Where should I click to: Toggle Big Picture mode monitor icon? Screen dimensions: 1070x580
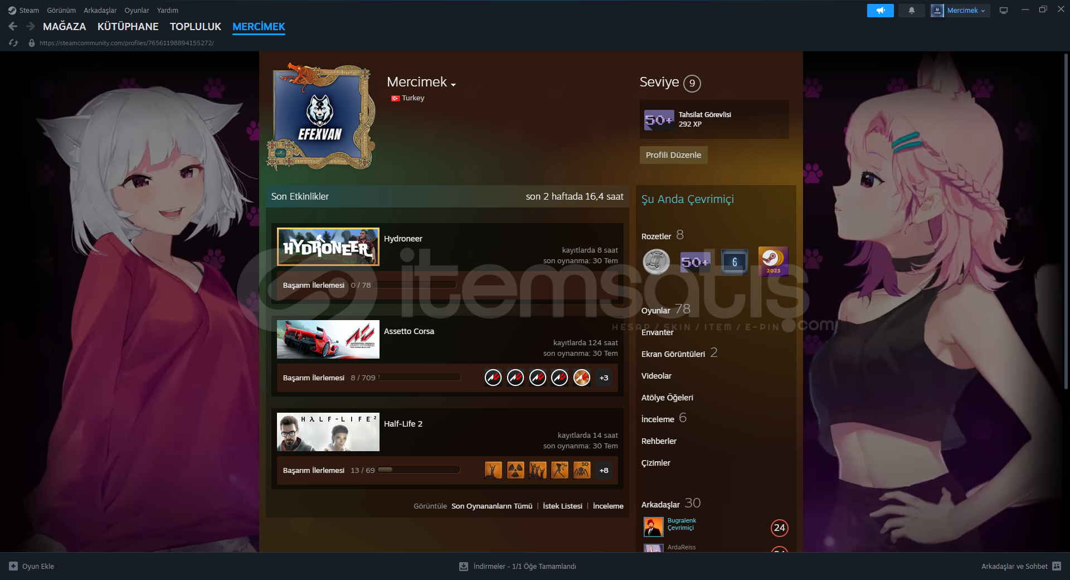pyautogui.click(x=1004, y=11)
